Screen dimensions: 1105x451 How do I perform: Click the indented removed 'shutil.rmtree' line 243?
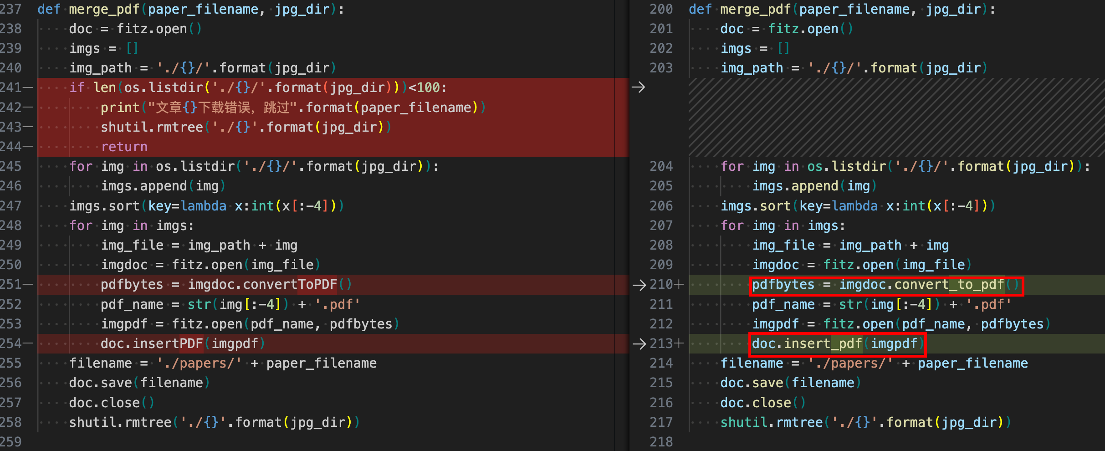[246, 127]
